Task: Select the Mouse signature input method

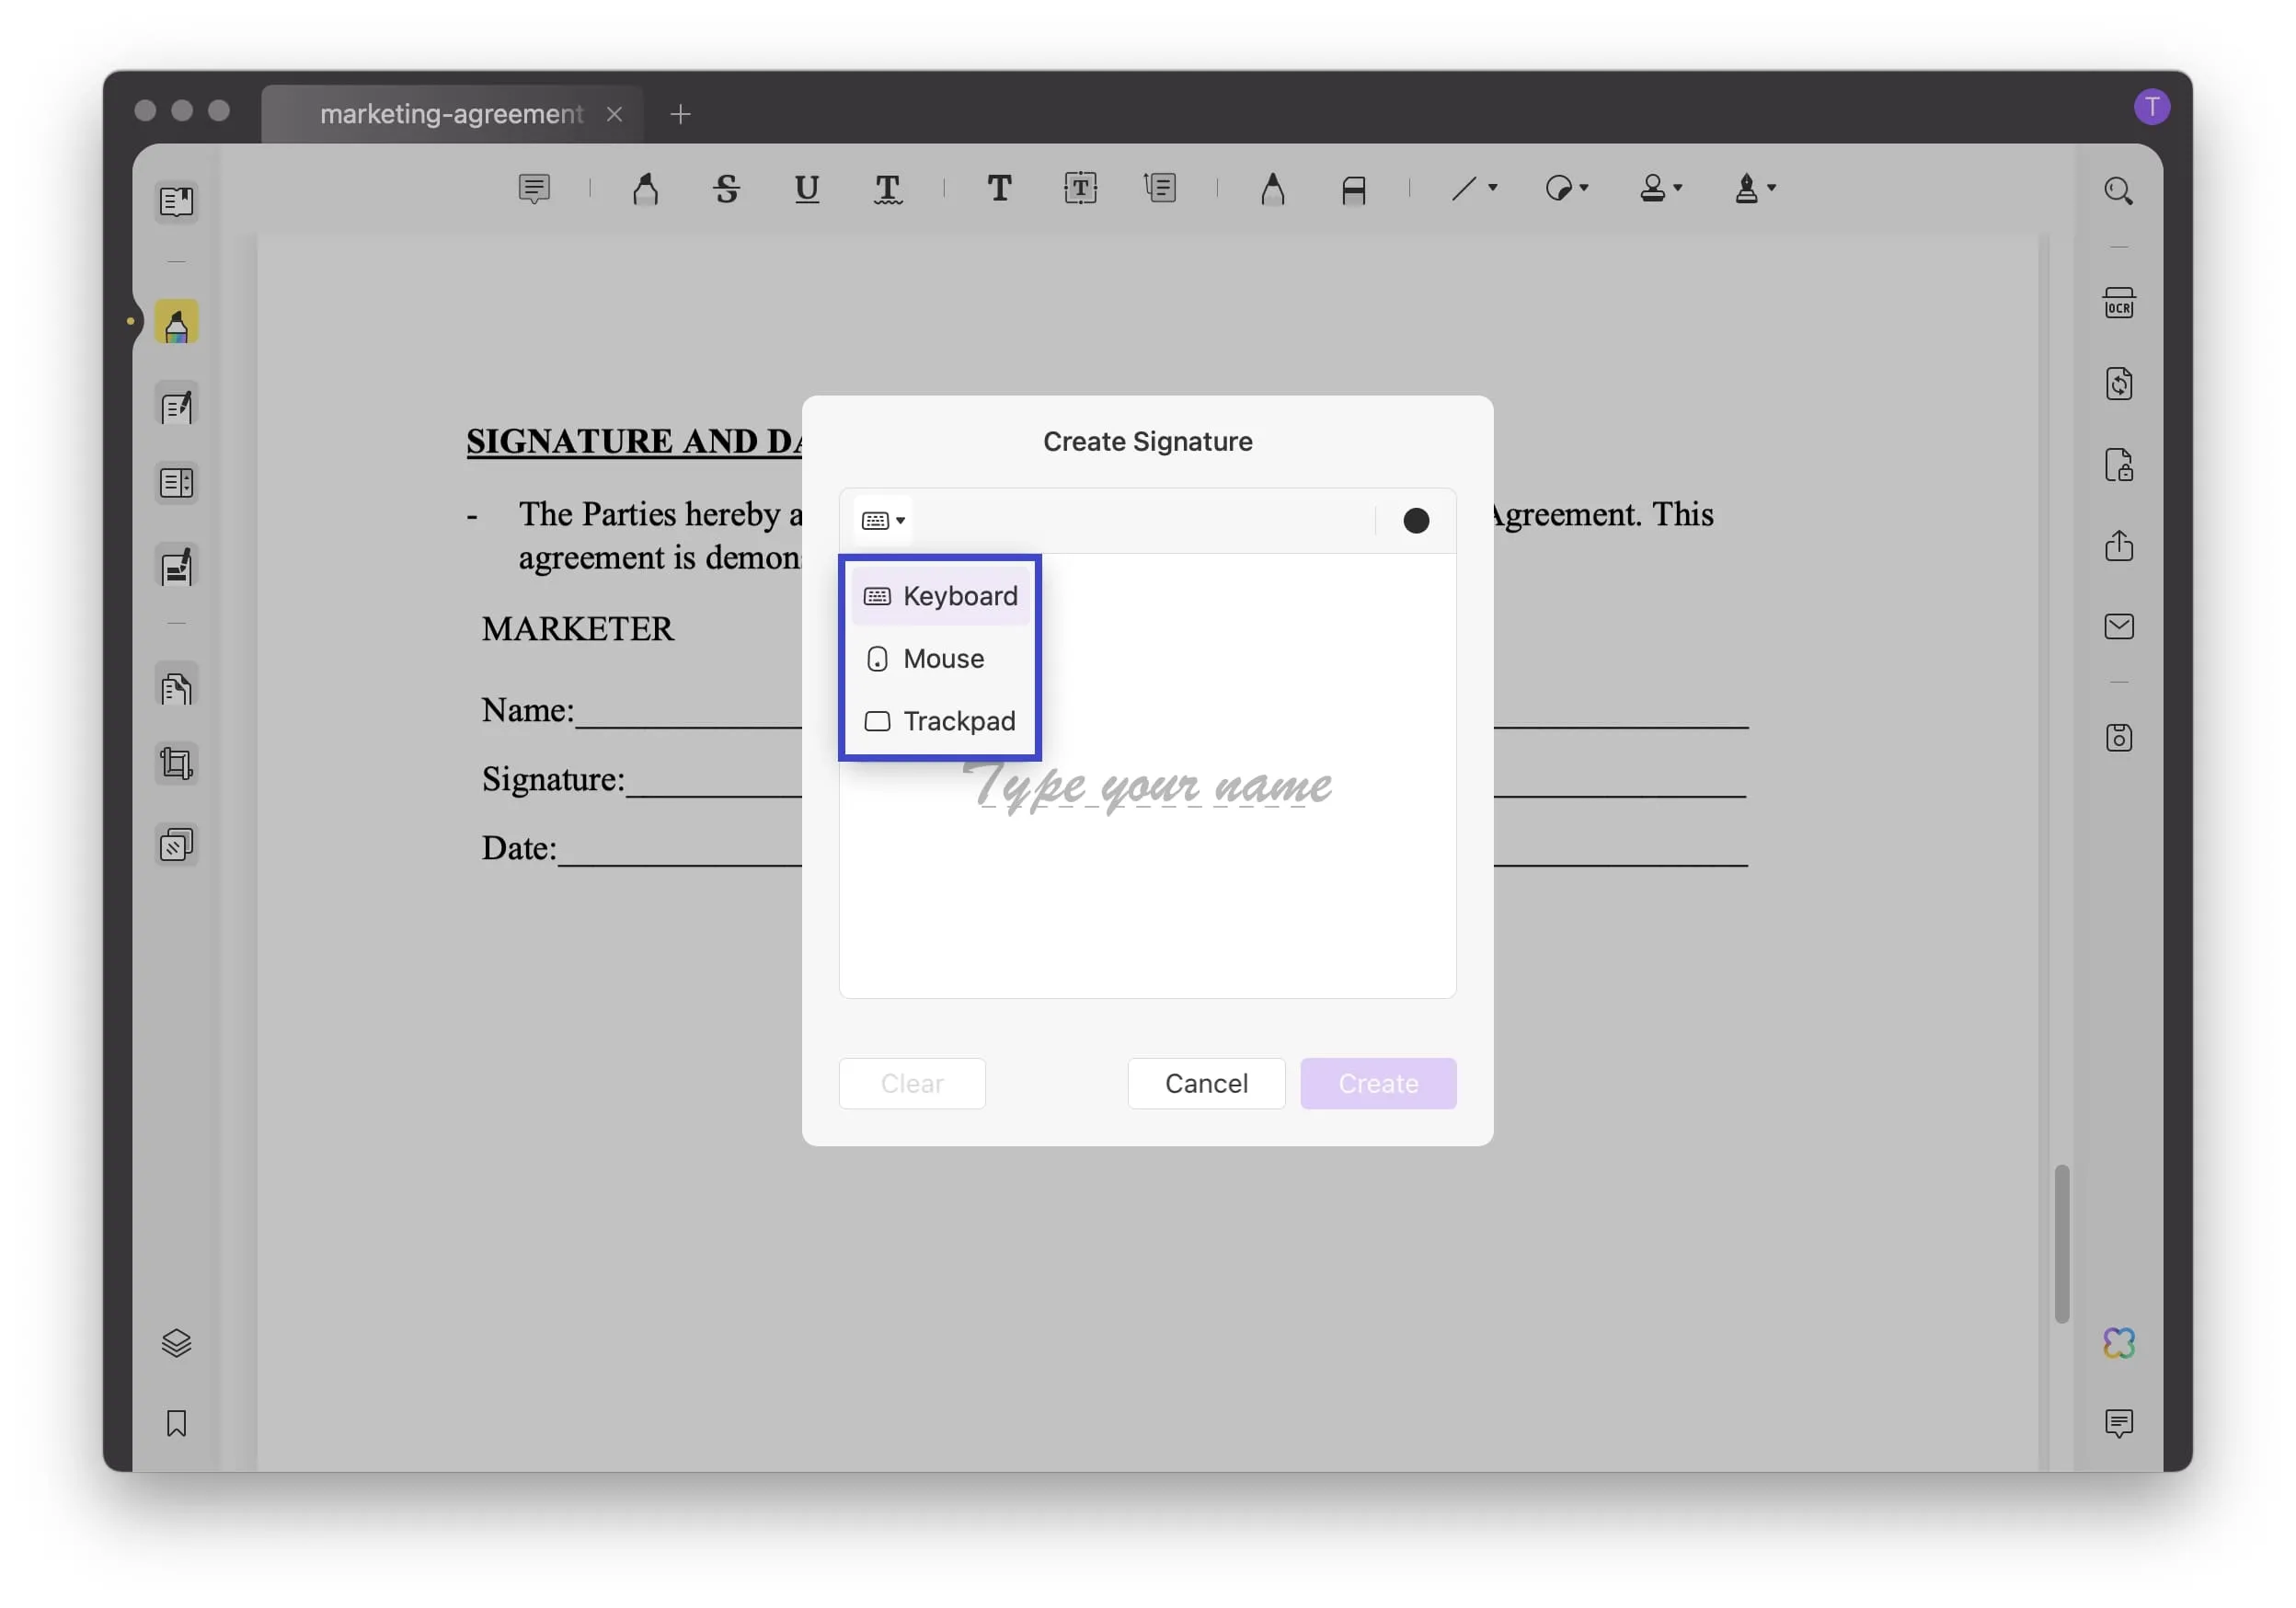Action: pyautogui.click(x=942, y=660)
